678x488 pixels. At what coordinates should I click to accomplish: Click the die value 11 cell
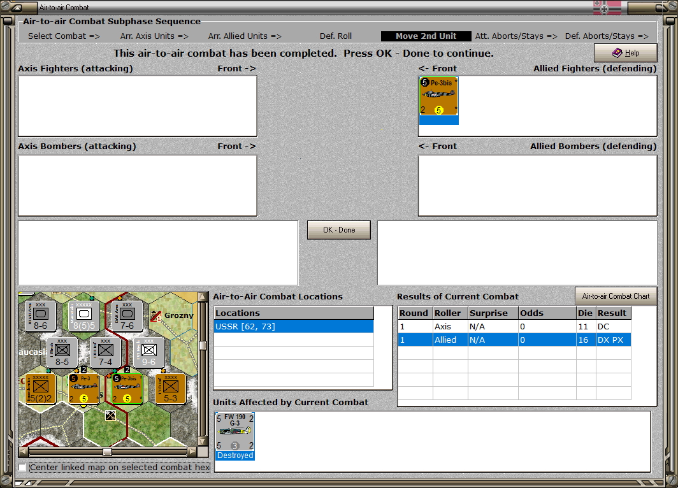pyautogui.click(x=586, y=326)
